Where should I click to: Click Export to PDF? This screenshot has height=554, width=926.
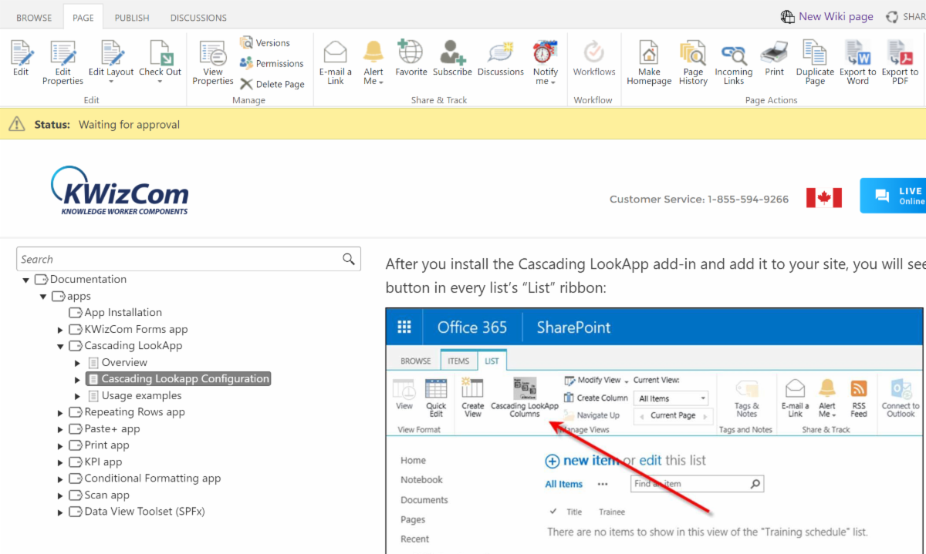pos(900,62)
